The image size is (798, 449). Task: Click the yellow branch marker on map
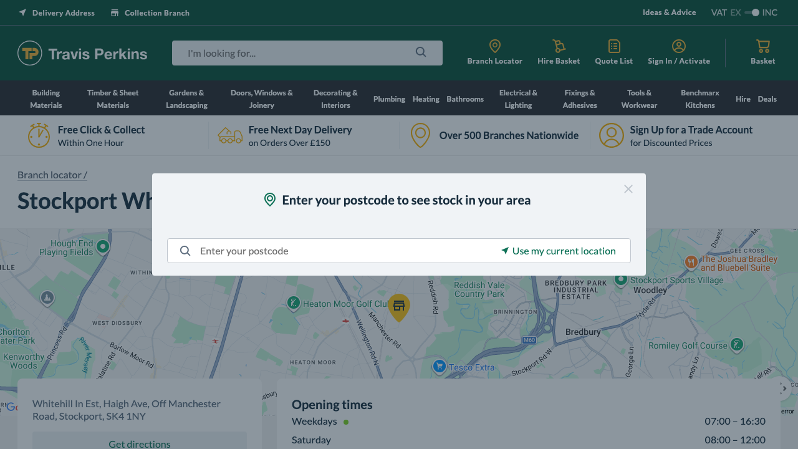399,306
